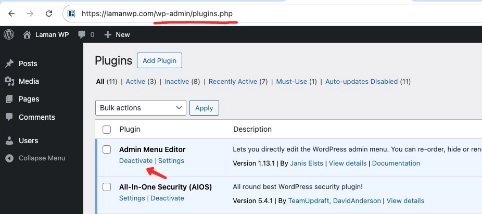This screenshot has width=482, height=214.
Task: Click the Description column header
Action: (252, 130)
